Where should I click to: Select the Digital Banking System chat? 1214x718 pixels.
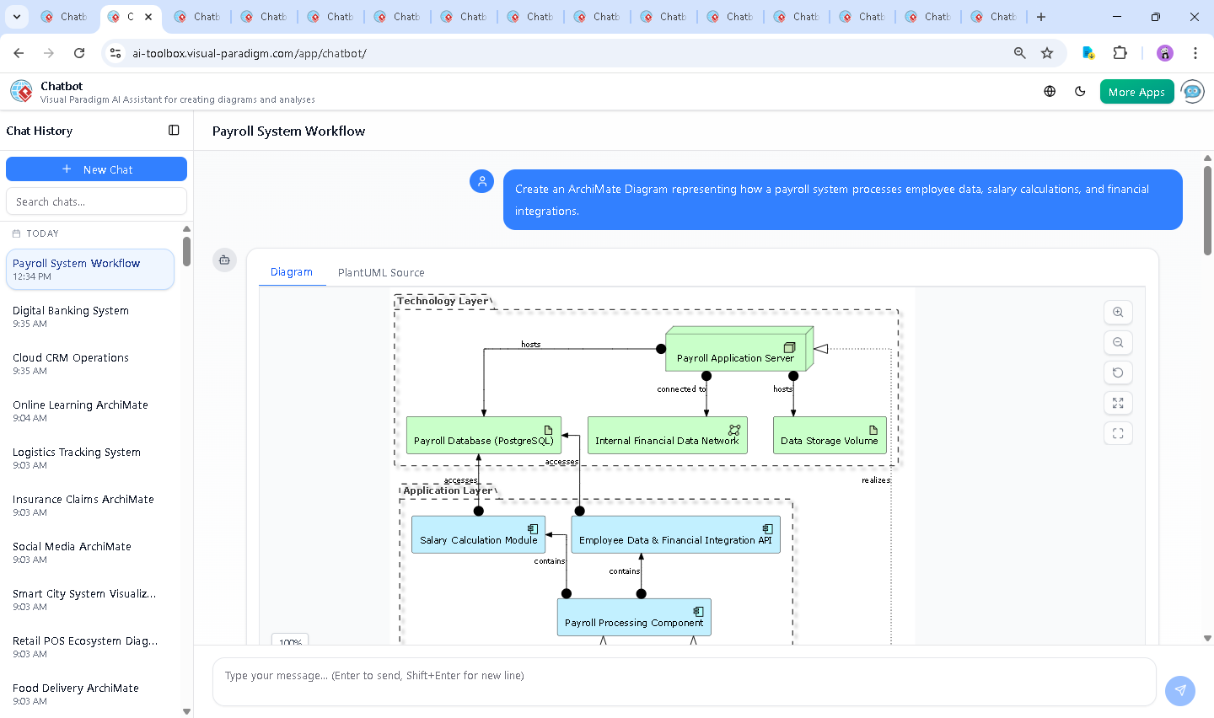click(x=70, y=310)
